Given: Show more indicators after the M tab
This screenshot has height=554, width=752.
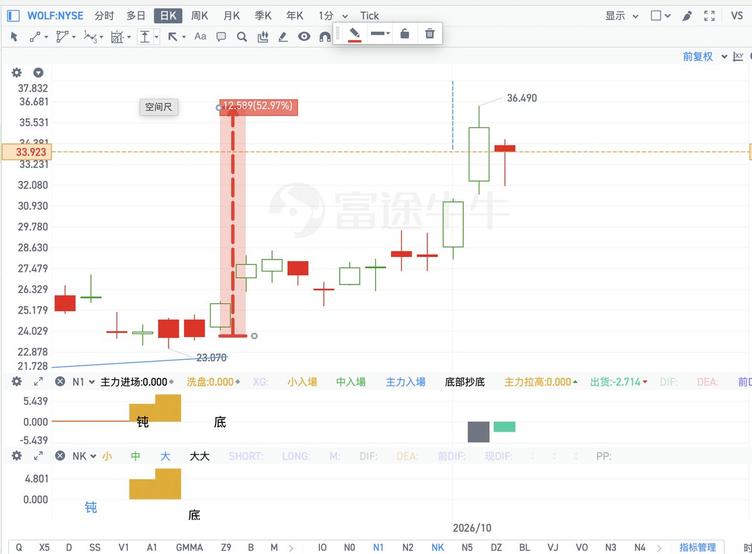Looking at the screenshot, I should pyautogui.click(x=290, y=547).
